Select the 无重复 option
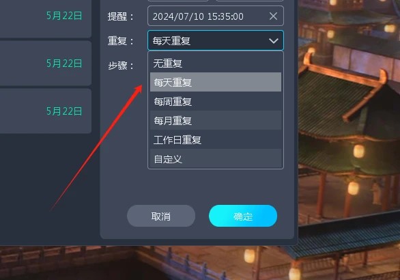 (216, 63)
